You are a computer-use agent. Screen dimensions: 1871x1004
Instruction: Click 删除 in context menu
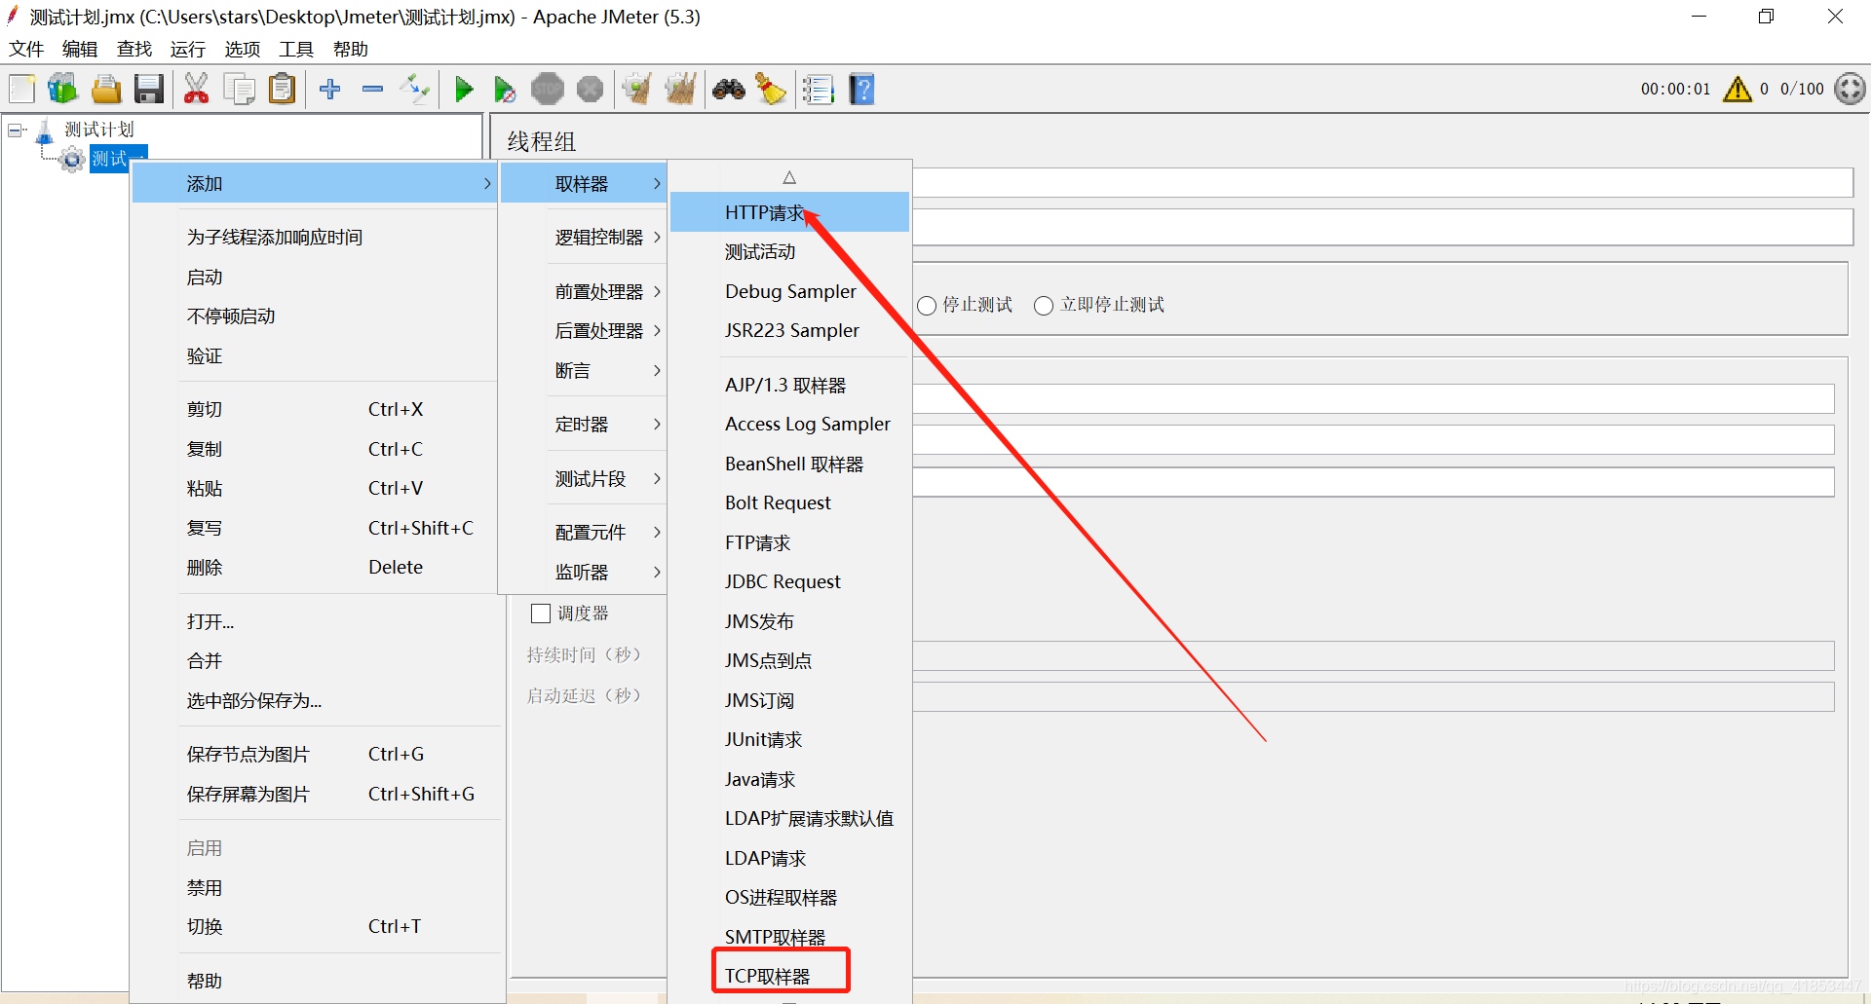[x=314, y=567]
